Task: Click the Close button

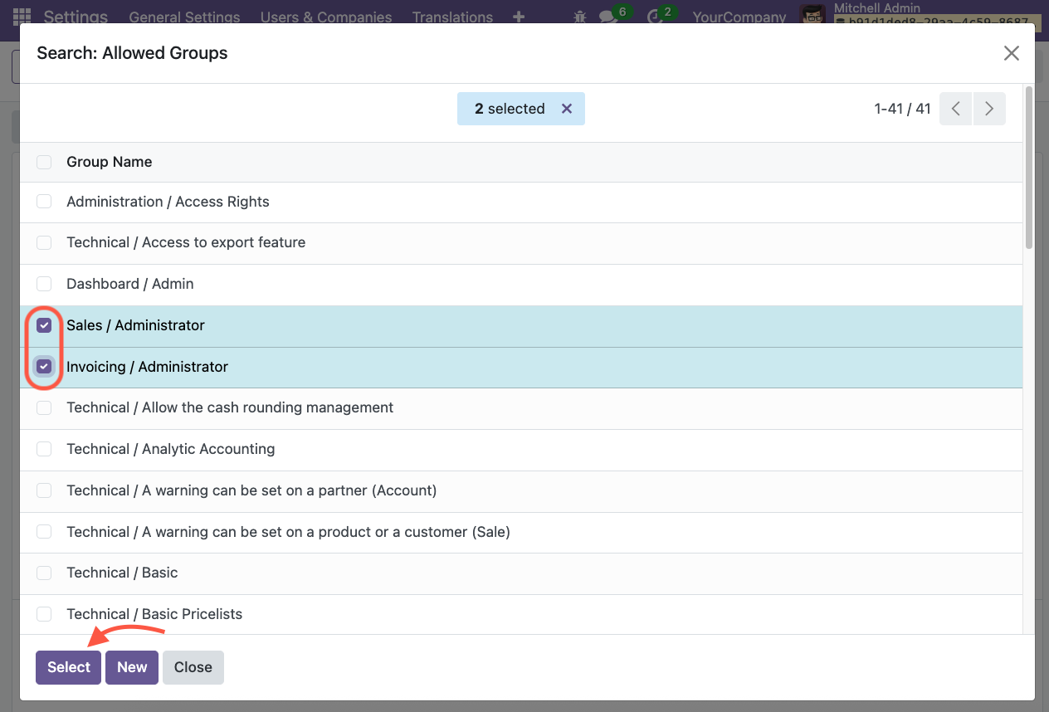Action: pos(193,667)
